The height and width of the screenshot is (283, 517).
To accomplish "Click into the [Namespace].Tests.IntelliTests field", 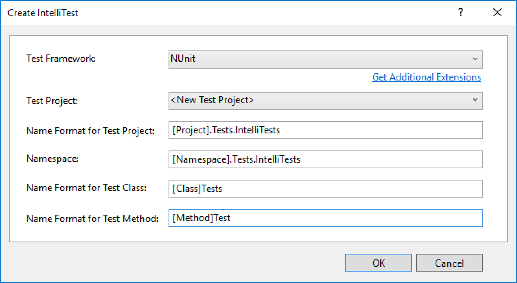I will (325, 159).
